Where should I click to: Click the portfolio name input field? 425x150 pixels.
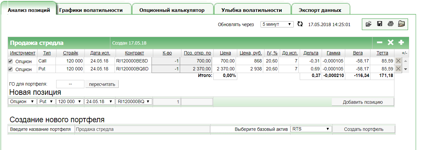pos(143,129)
